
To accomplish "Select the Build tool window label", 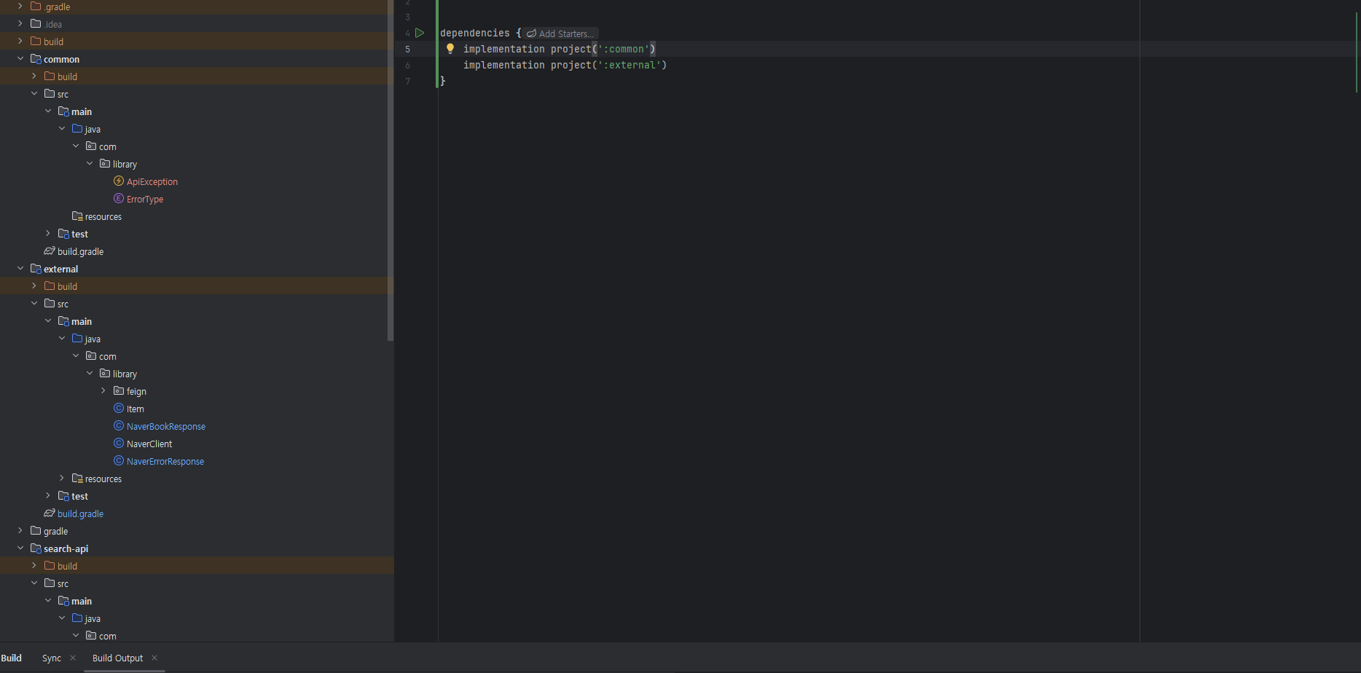I will click(12, 658).
